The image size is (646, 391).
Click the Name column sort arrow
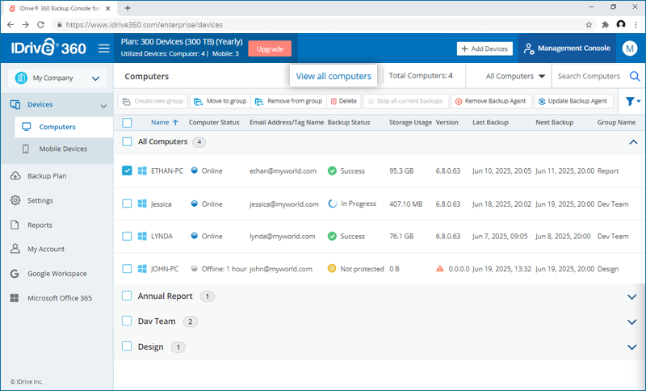click(x=175, y=122)
